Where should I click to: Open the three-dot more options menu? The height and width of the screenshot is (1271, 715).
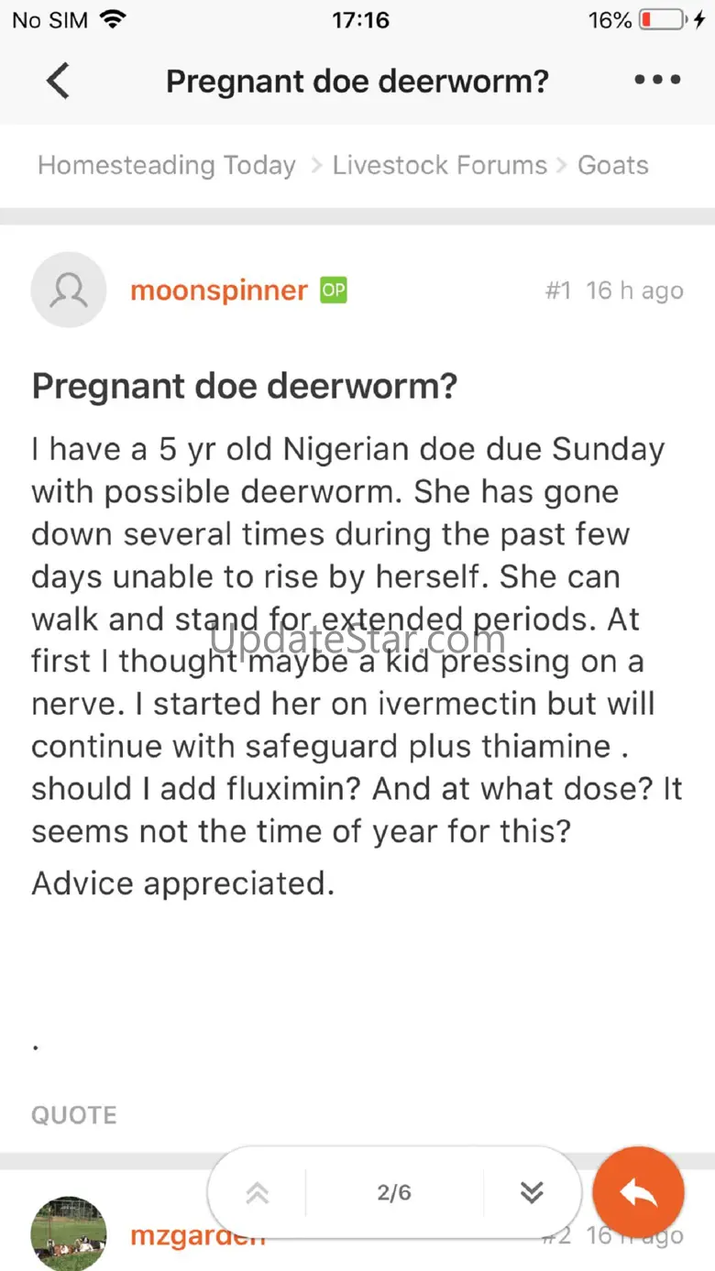[657, 81]
